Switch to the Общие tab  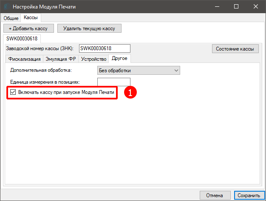(x=11, y=18)
